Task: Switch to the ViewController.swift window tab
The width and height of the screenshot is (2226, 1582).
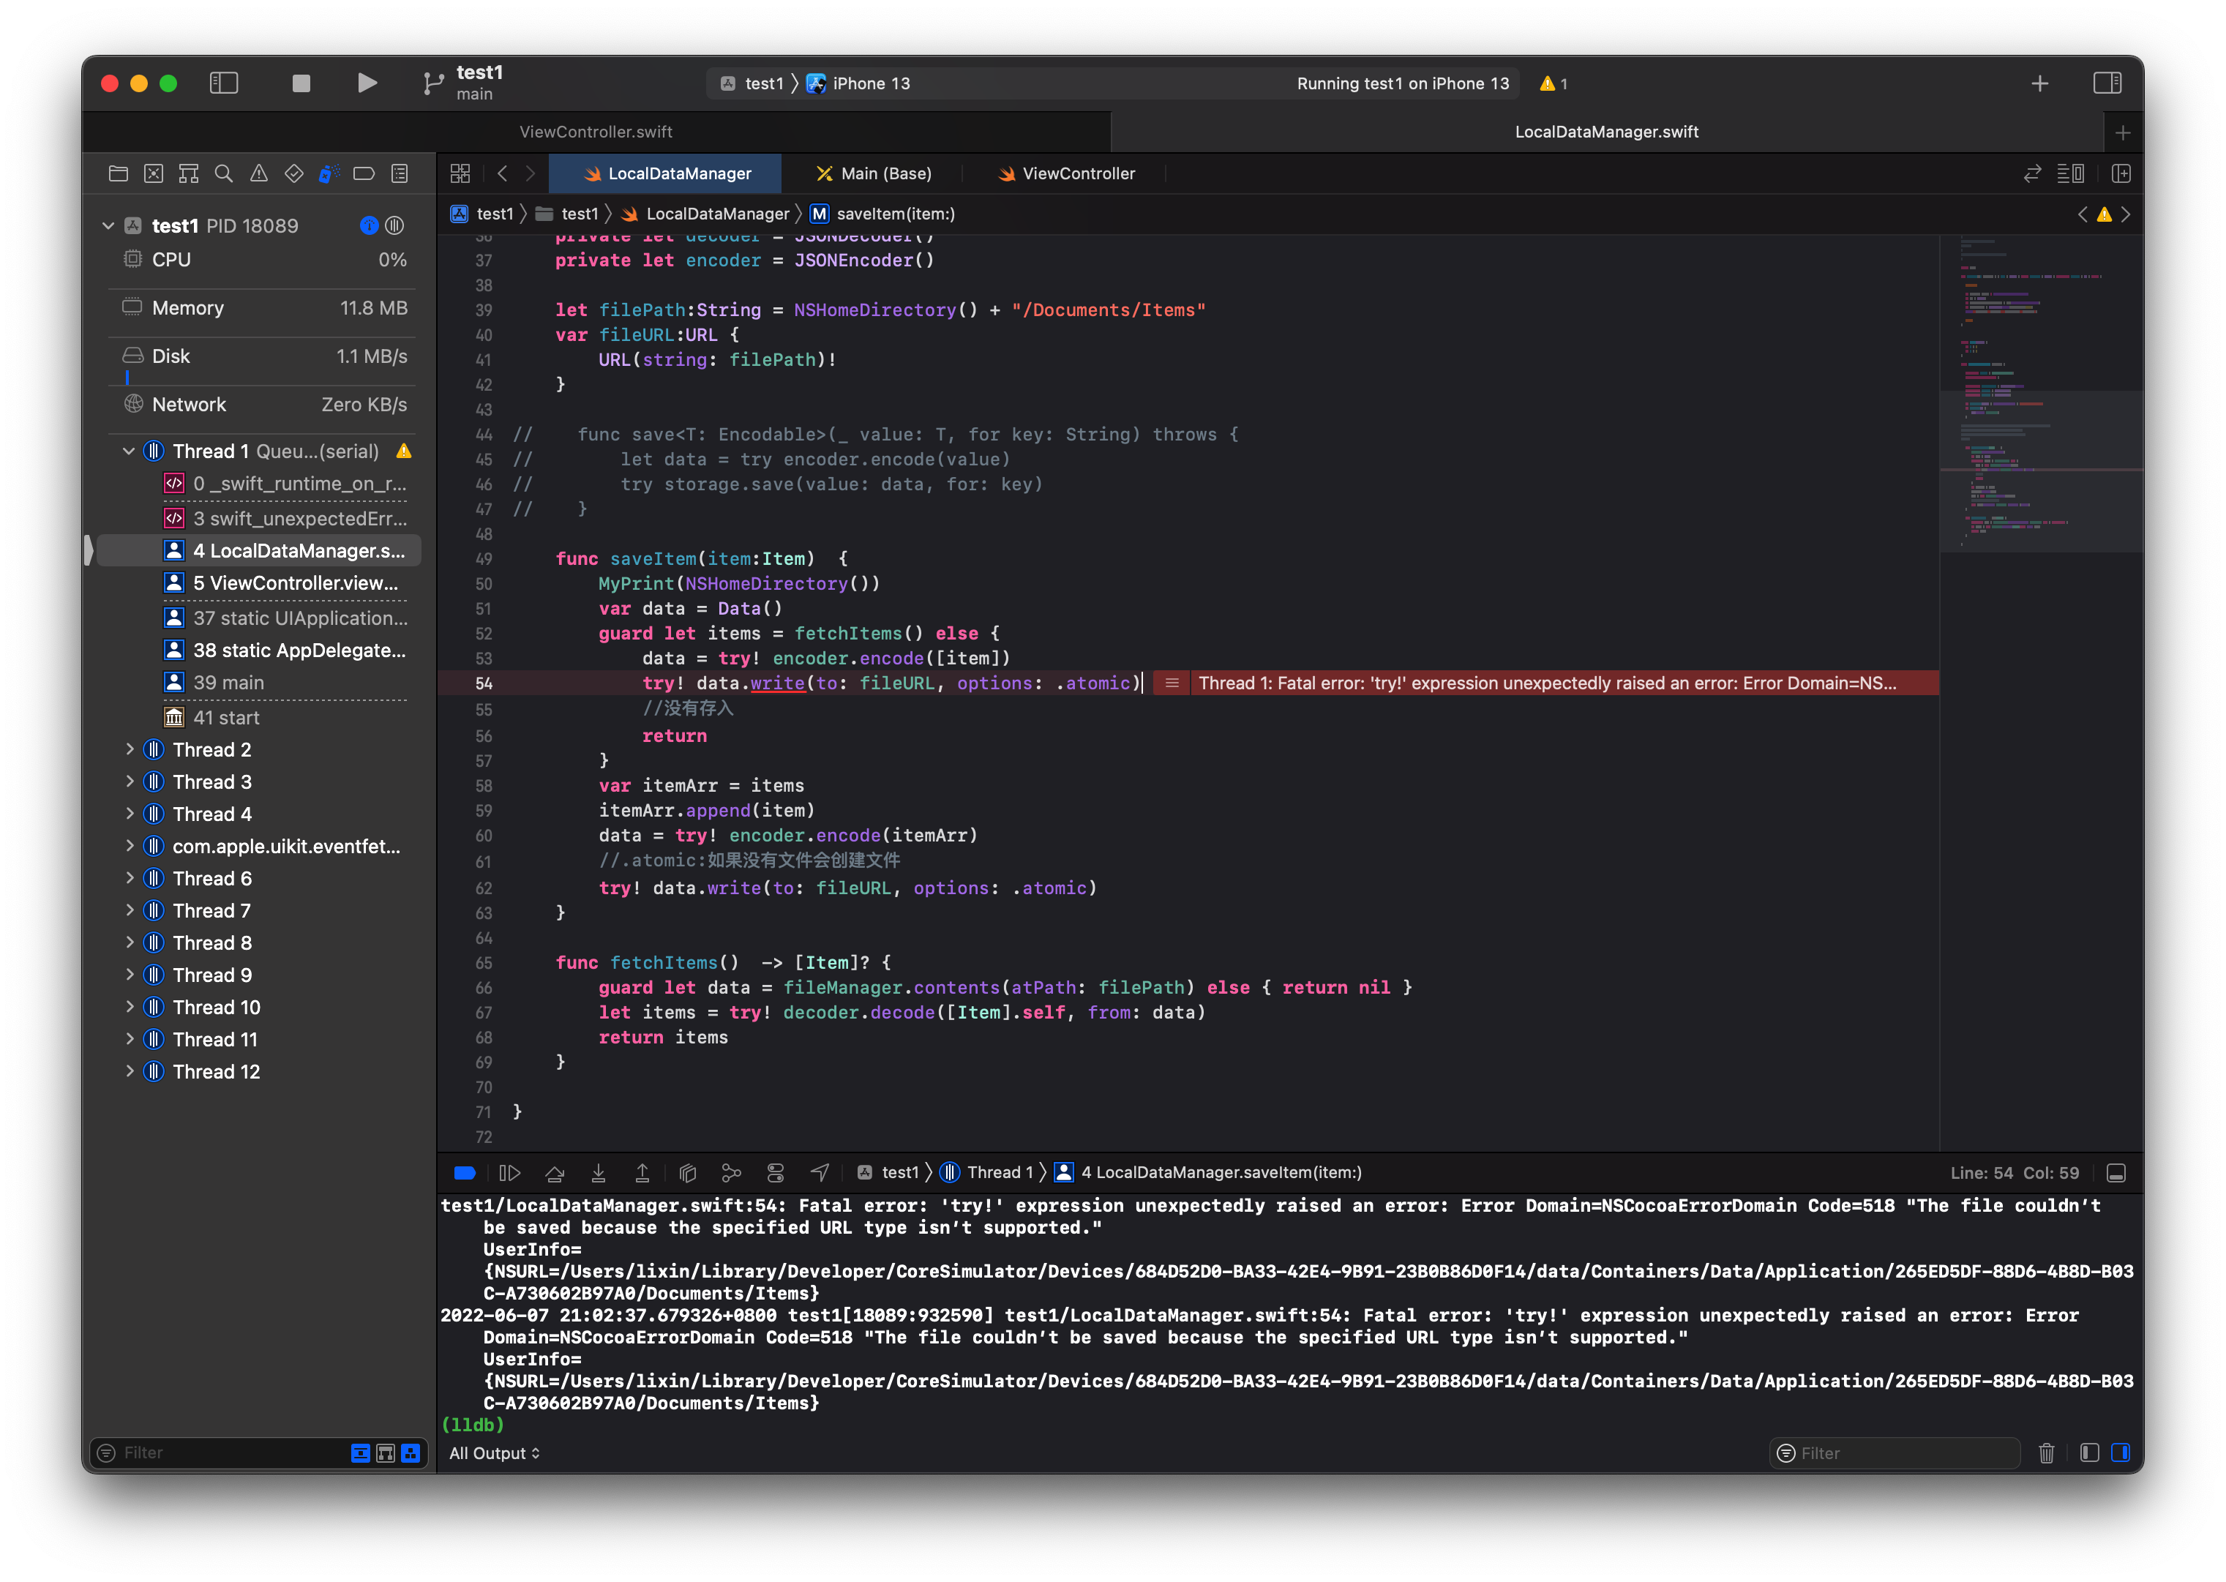Action: pyautogui.click(x=595, y=132)
